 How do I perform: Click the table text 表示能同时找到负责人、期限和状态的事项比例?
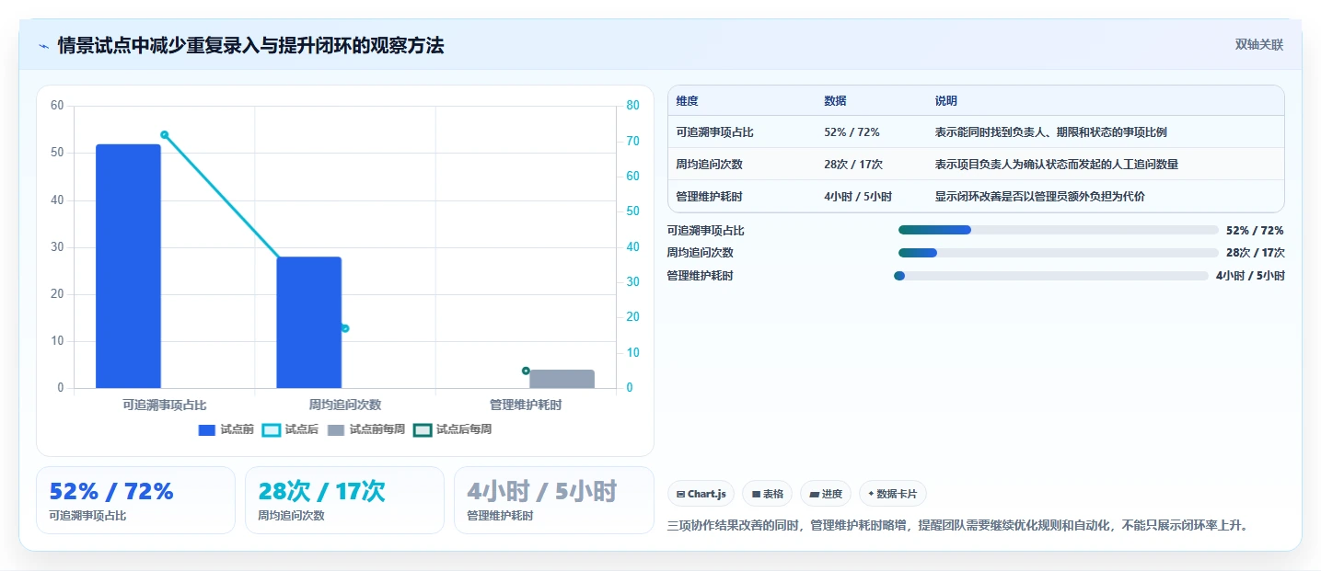pos(1050,132)
